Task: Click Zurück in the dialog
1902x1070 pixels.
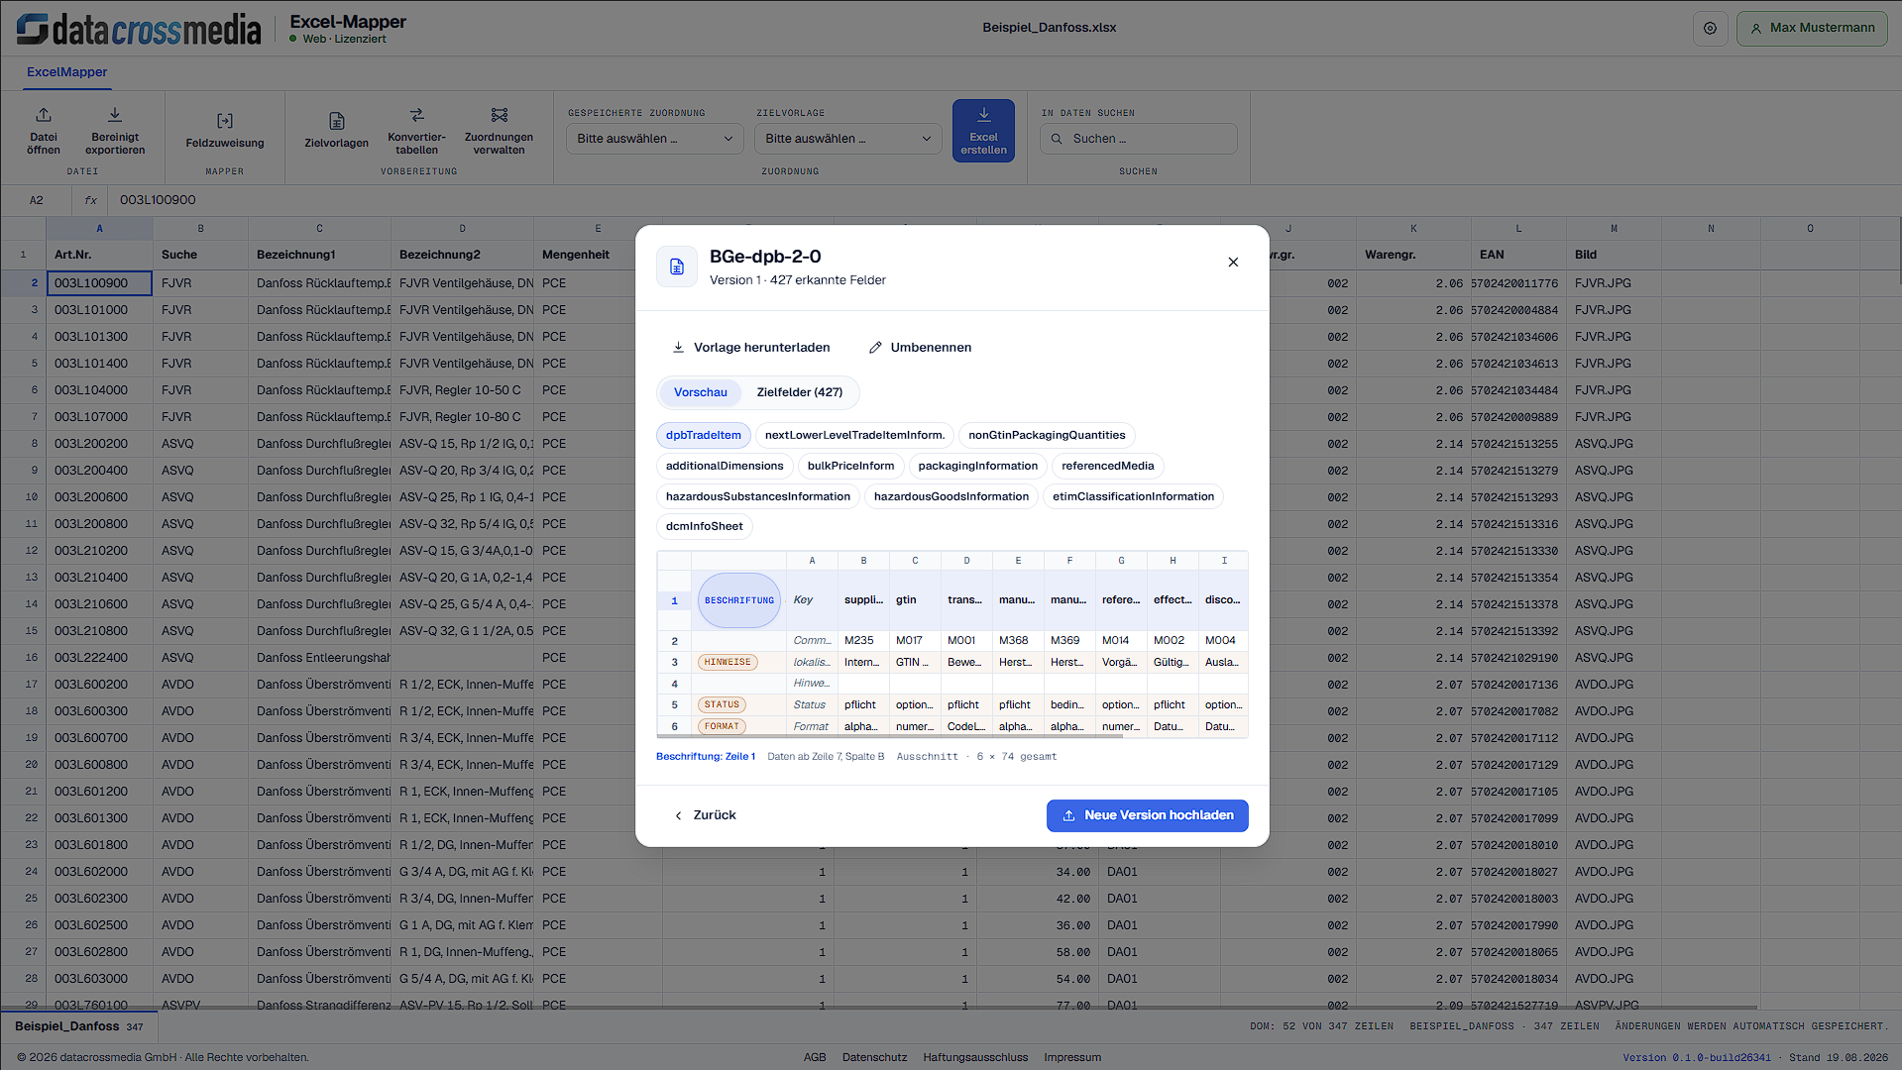Action: pyautogui.click(x=705, y=815)
